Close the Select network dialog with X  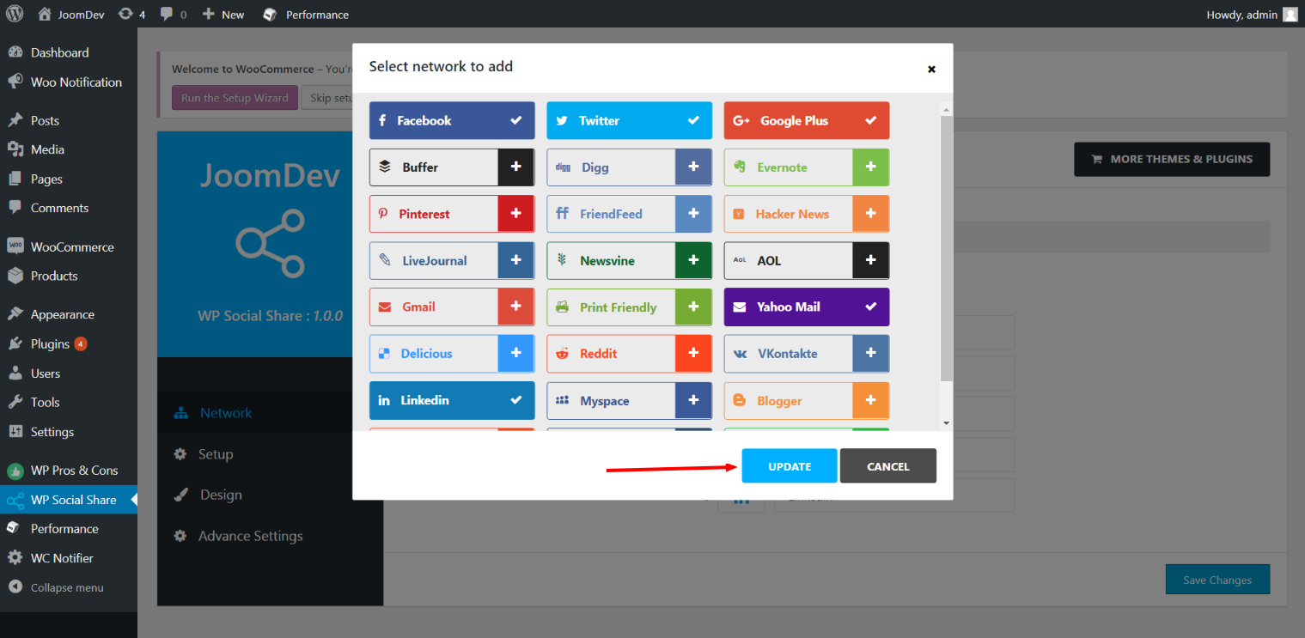(x=931, y=69)
